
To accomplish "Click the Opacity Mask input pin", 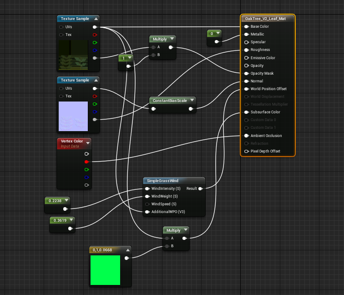I will point(246,74).
